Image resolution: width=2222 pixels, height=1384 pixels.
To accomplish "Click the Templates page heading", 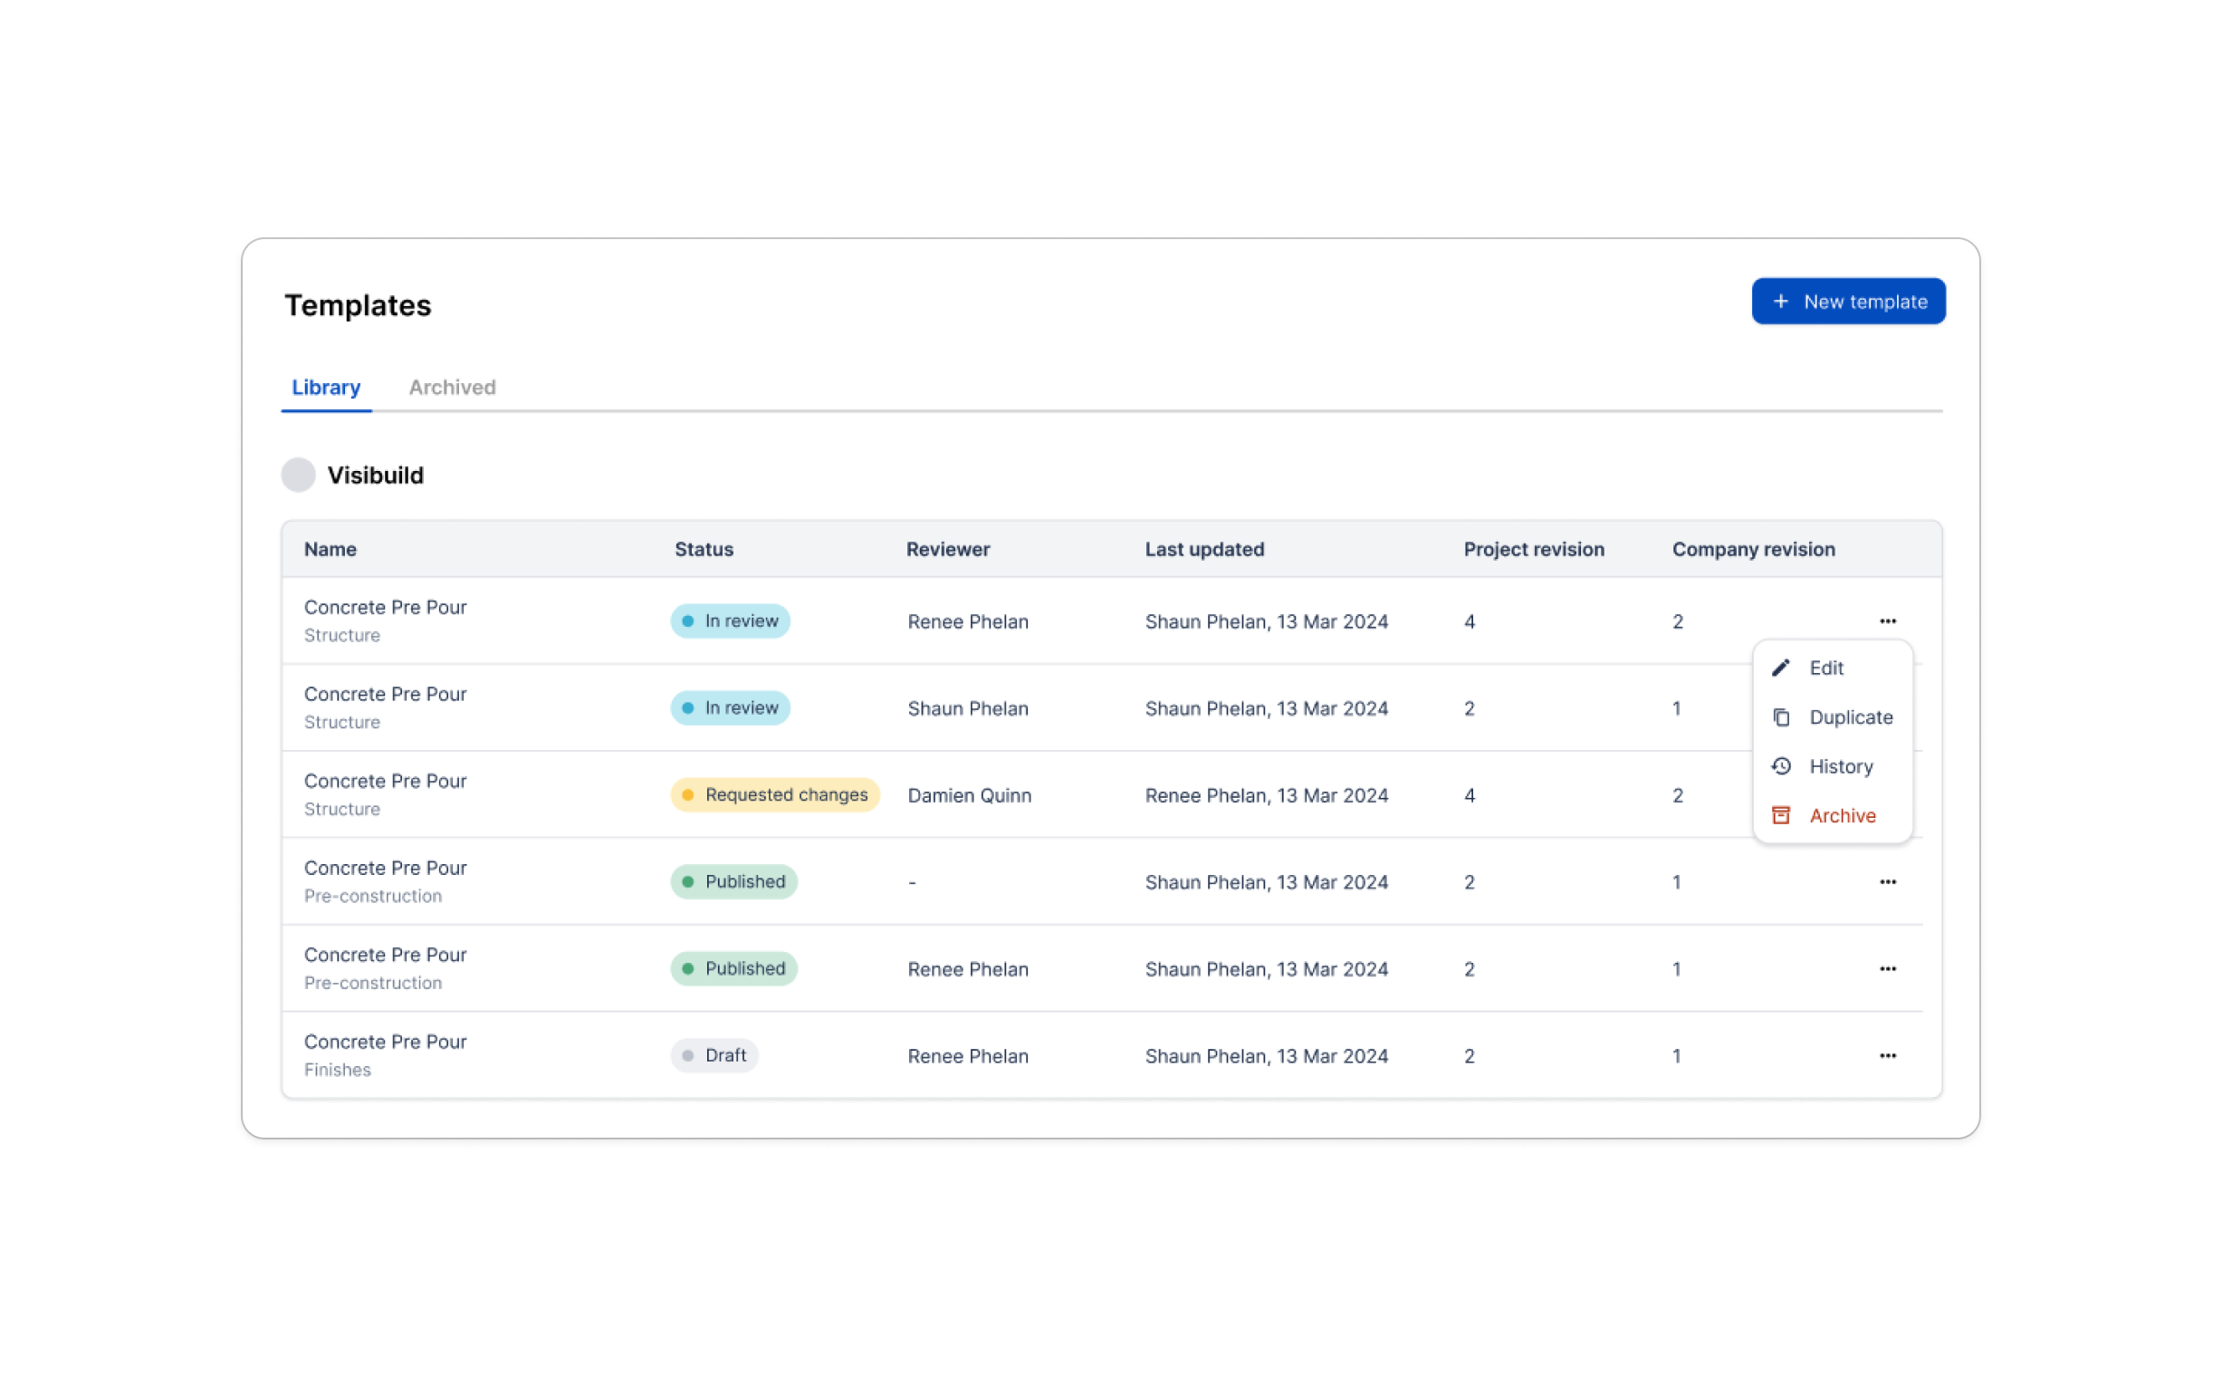I will [358, 305].
